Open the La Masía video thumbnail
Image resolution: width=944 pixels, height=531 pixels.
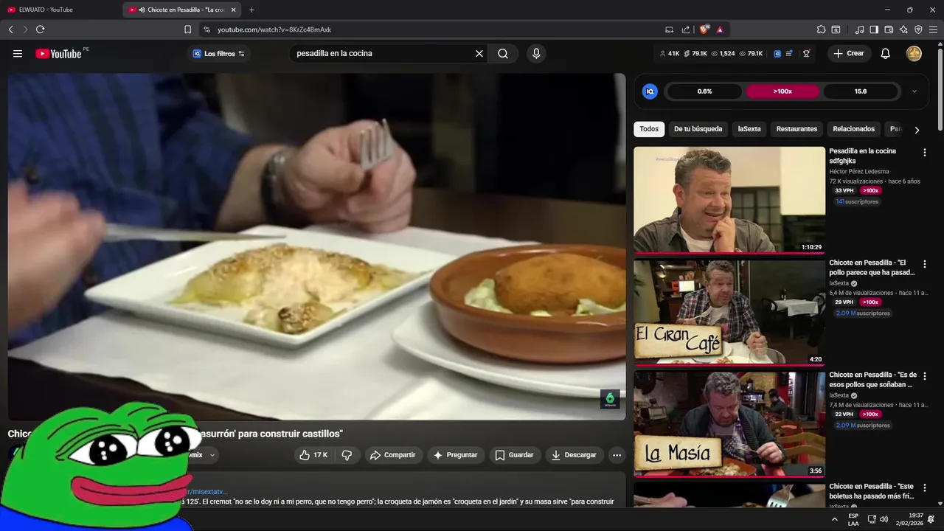tap(729, 424)
